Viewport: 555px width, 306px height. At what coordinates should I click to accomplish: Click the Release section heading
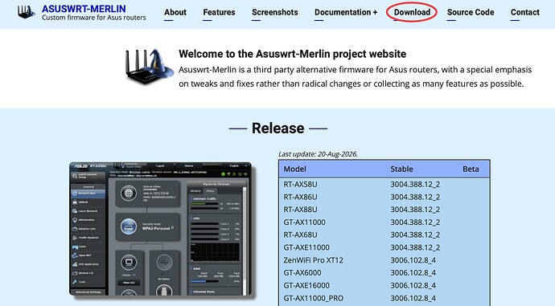[x=277, y=129]
